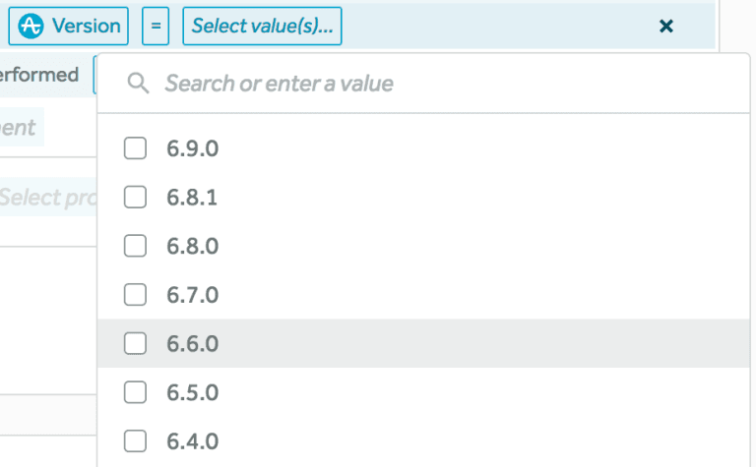This screenshot has height=467, width=756.
Task: Change the equals operator dropdown
Action: click(x=156, y=27)
